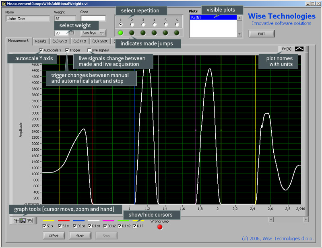Click the greyed Stop button
Screen dimensions: 322x248
106,236
